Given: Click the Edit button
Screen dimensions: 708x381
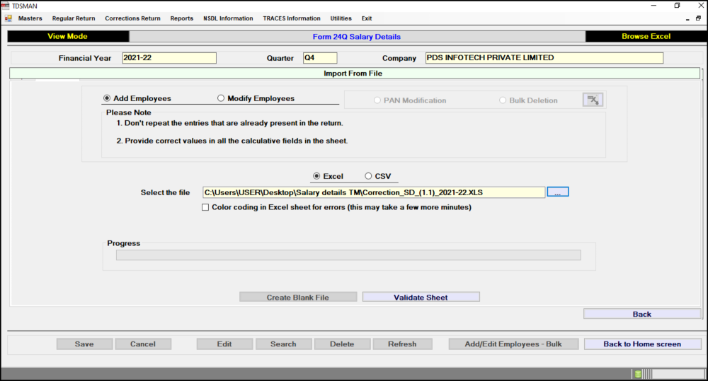Looking at the screenshot, I should point(224,344).
